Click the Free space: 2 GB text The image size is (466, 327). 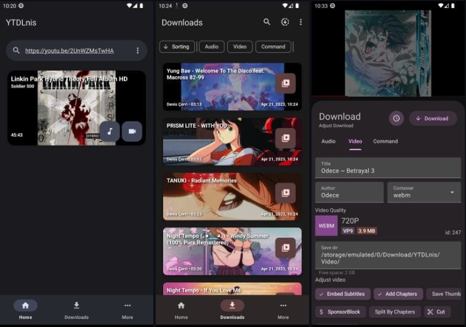click(337, 273)
